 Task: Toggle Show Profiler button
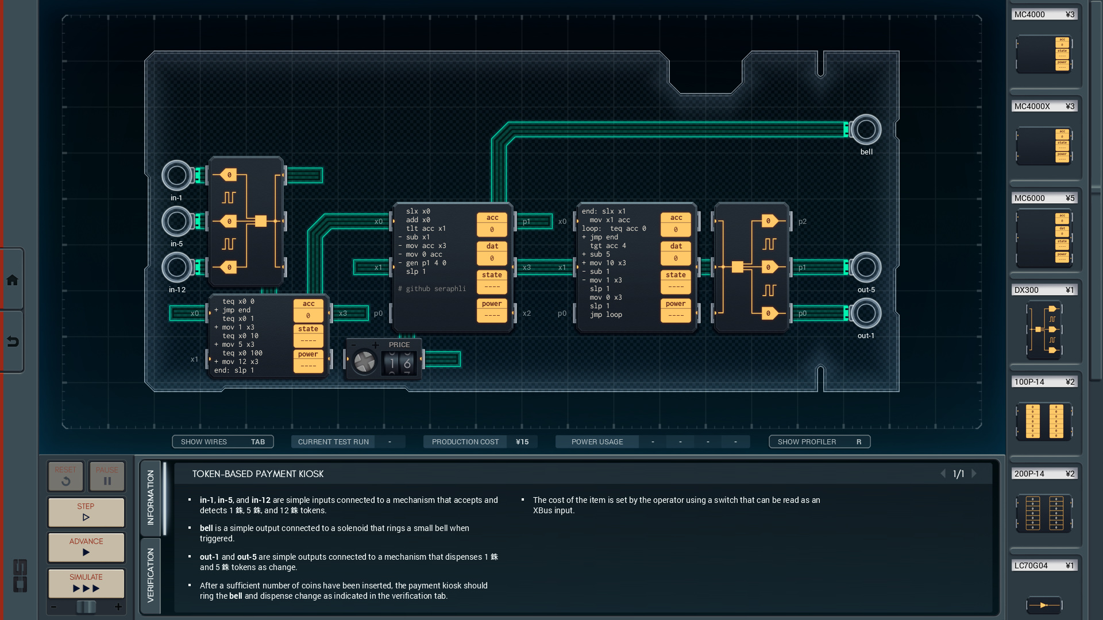819,441
